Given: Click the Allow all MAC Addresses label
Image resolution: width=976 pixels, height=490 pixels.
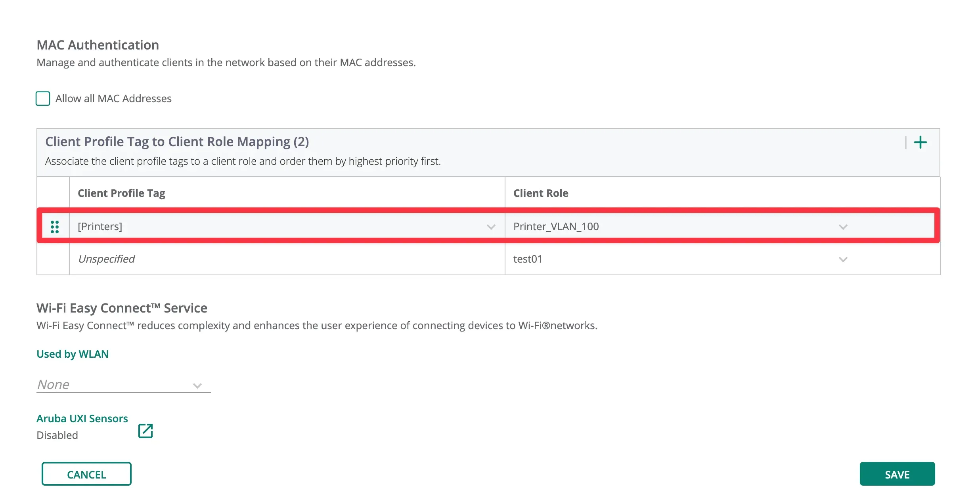Looking at the screenshot, I should coord(113,99).
